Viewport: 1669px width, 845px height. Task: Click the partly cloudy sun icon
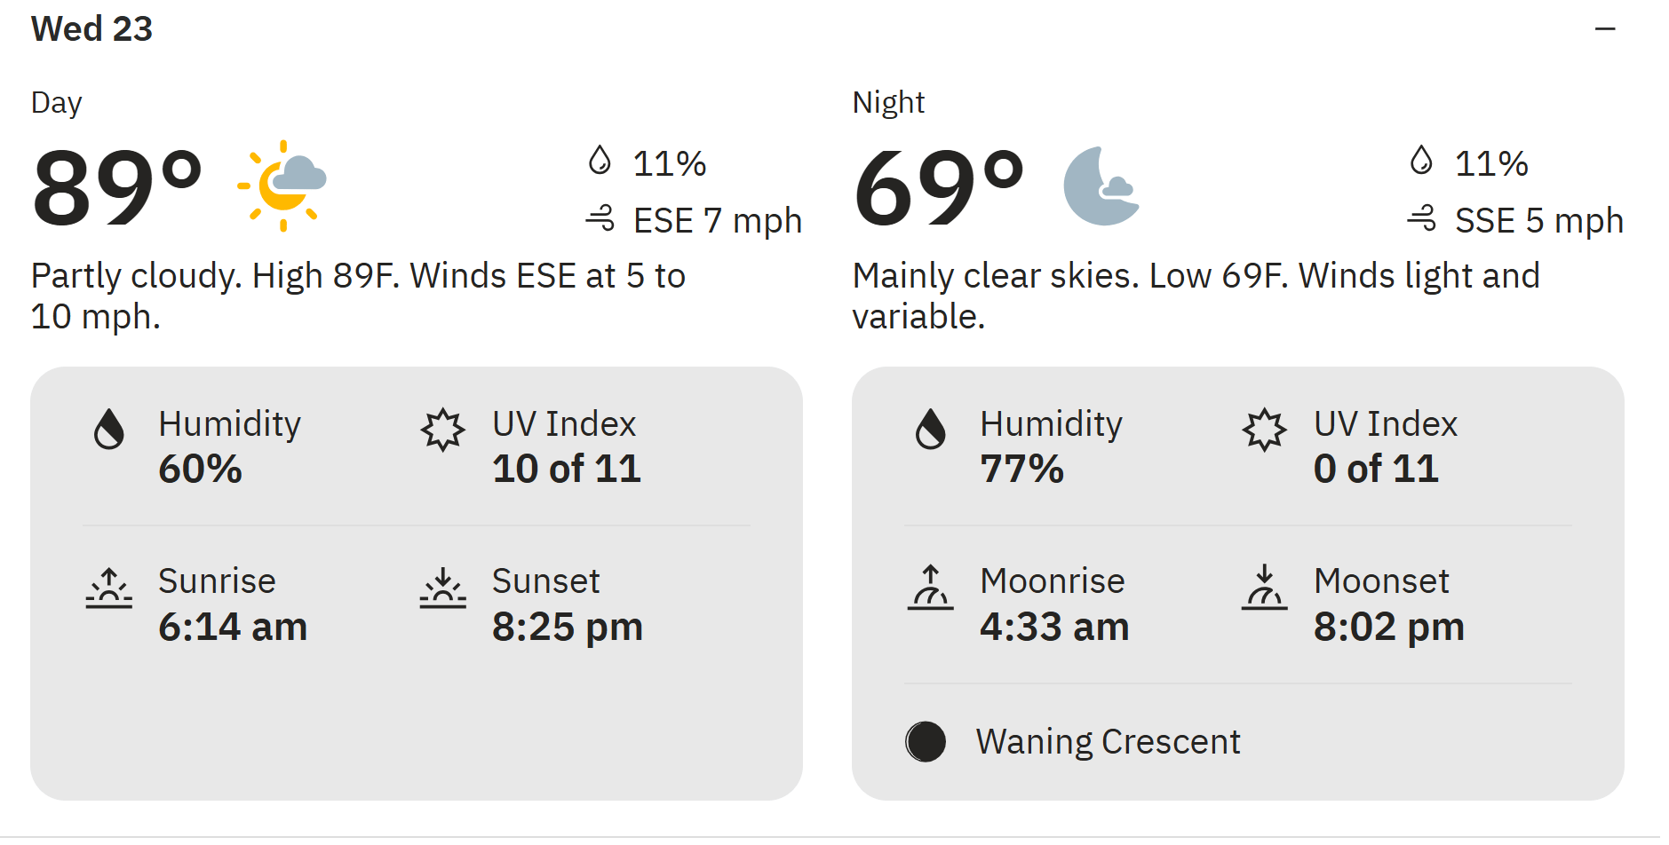[x=282, y=186]
